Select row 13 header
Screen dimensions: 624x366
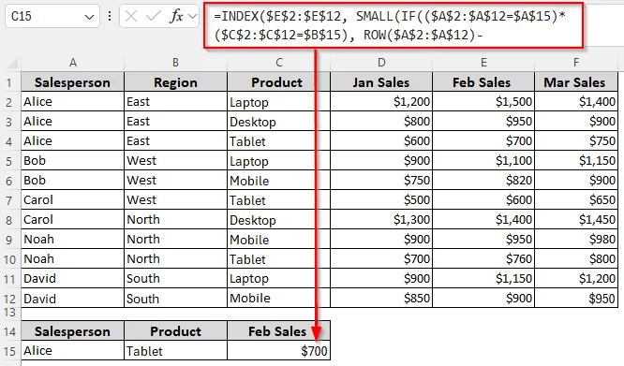tap(9, 313)
